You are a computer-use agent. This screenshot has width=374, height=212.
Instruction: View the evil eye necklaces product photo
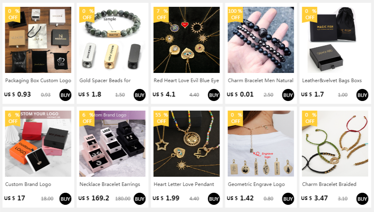tap(187, 40)
